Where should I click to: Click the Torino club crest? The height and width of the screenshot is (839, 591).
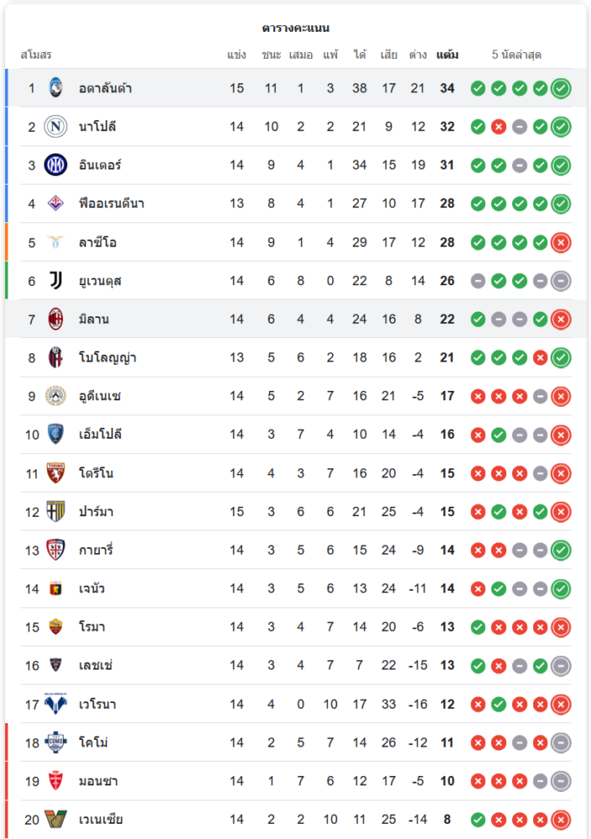55,473
